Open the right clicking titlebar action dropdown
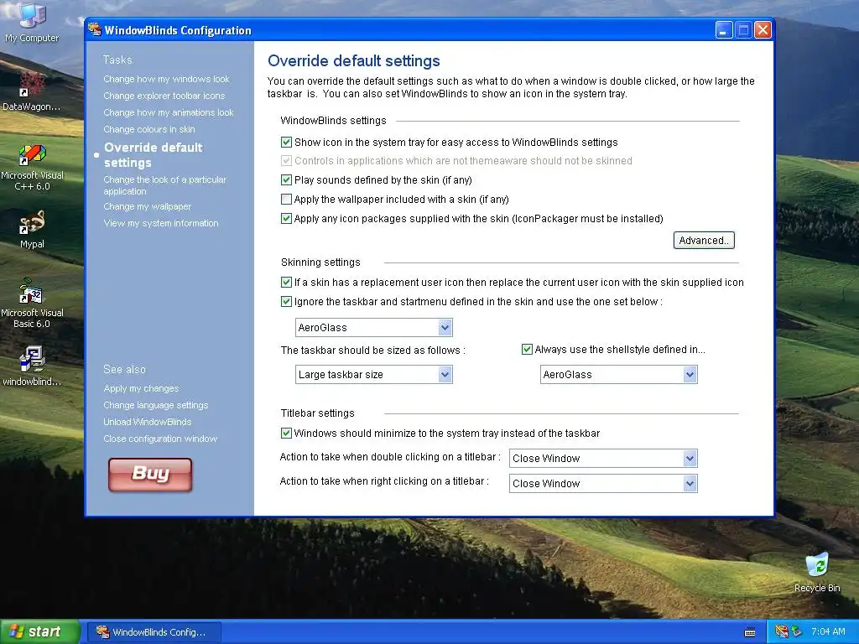859x644 pixels. pos(603,484)
